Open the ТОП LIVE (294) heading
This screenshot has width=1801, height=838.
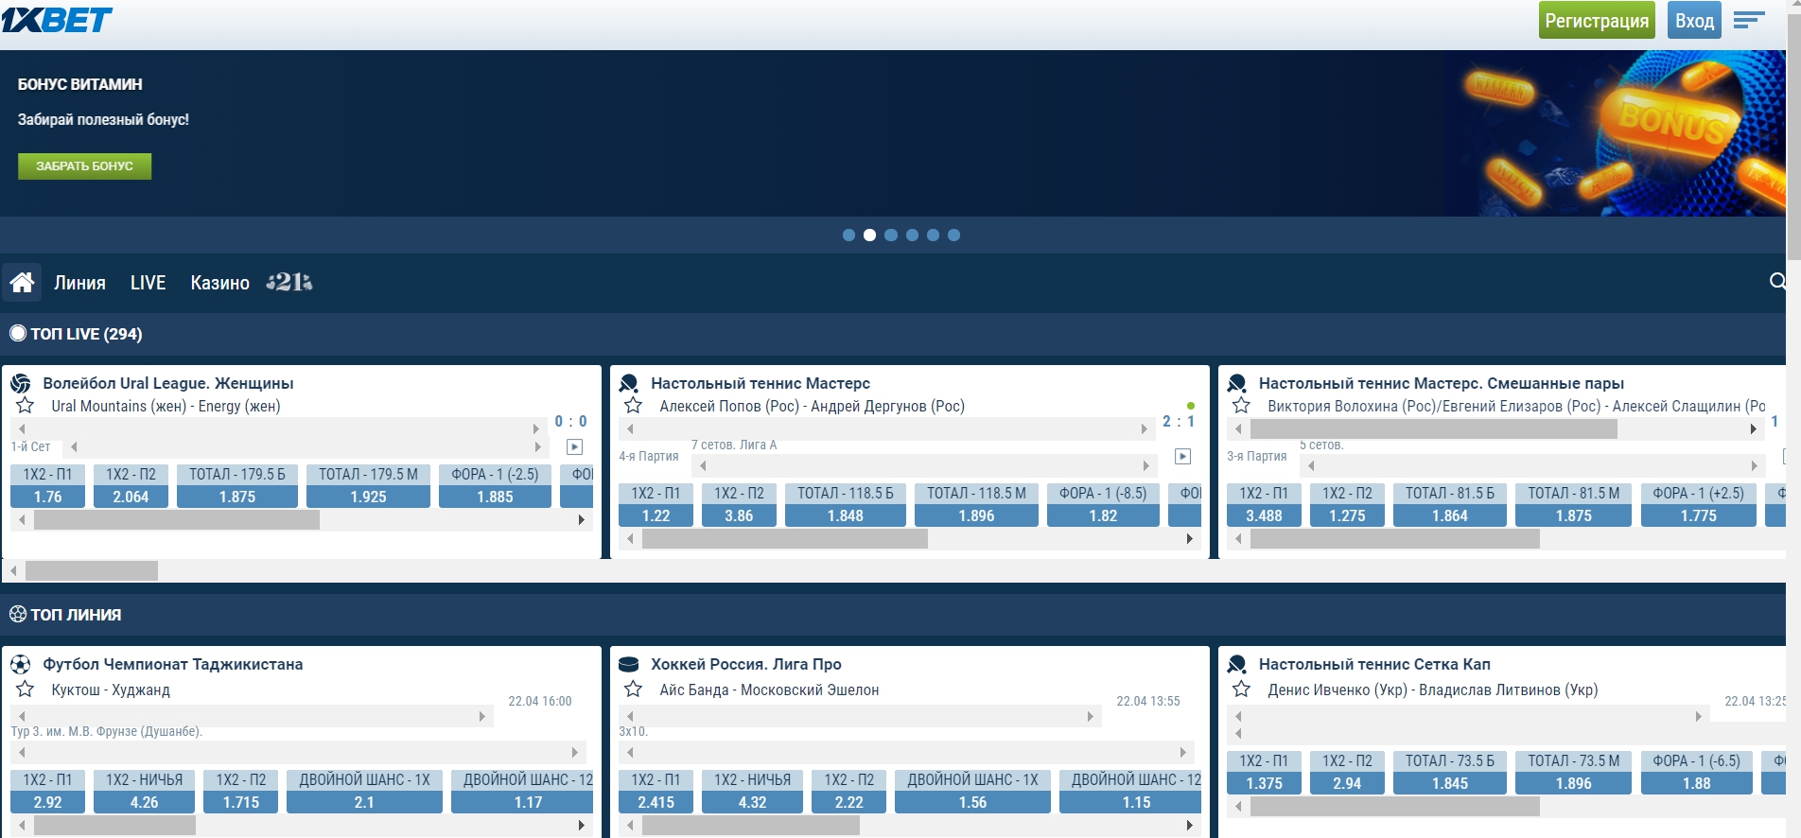pyautogui.click(x=86, y=334)
